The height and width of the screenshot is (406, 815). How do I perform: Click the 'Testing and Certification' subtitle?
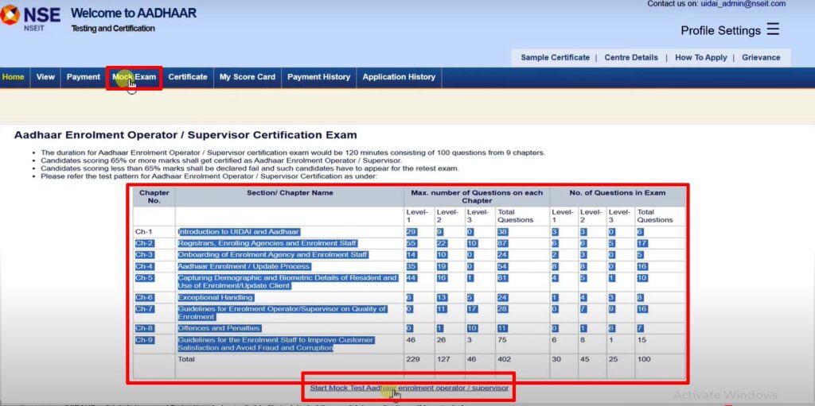pyautogui.click(x=113, y=29)
